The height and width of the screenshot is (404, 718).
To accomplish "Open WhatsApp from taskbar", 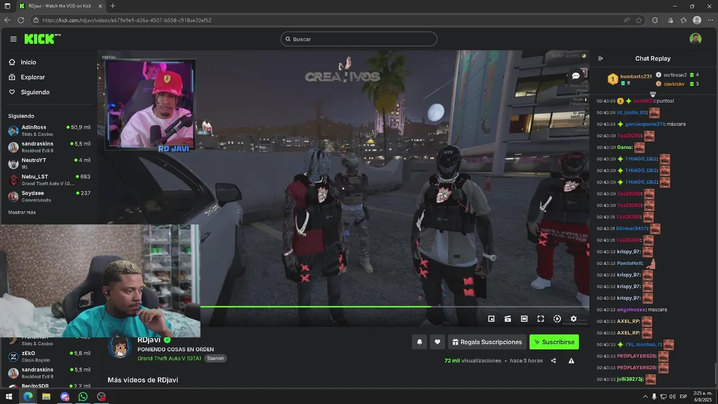I will (83, 397).
